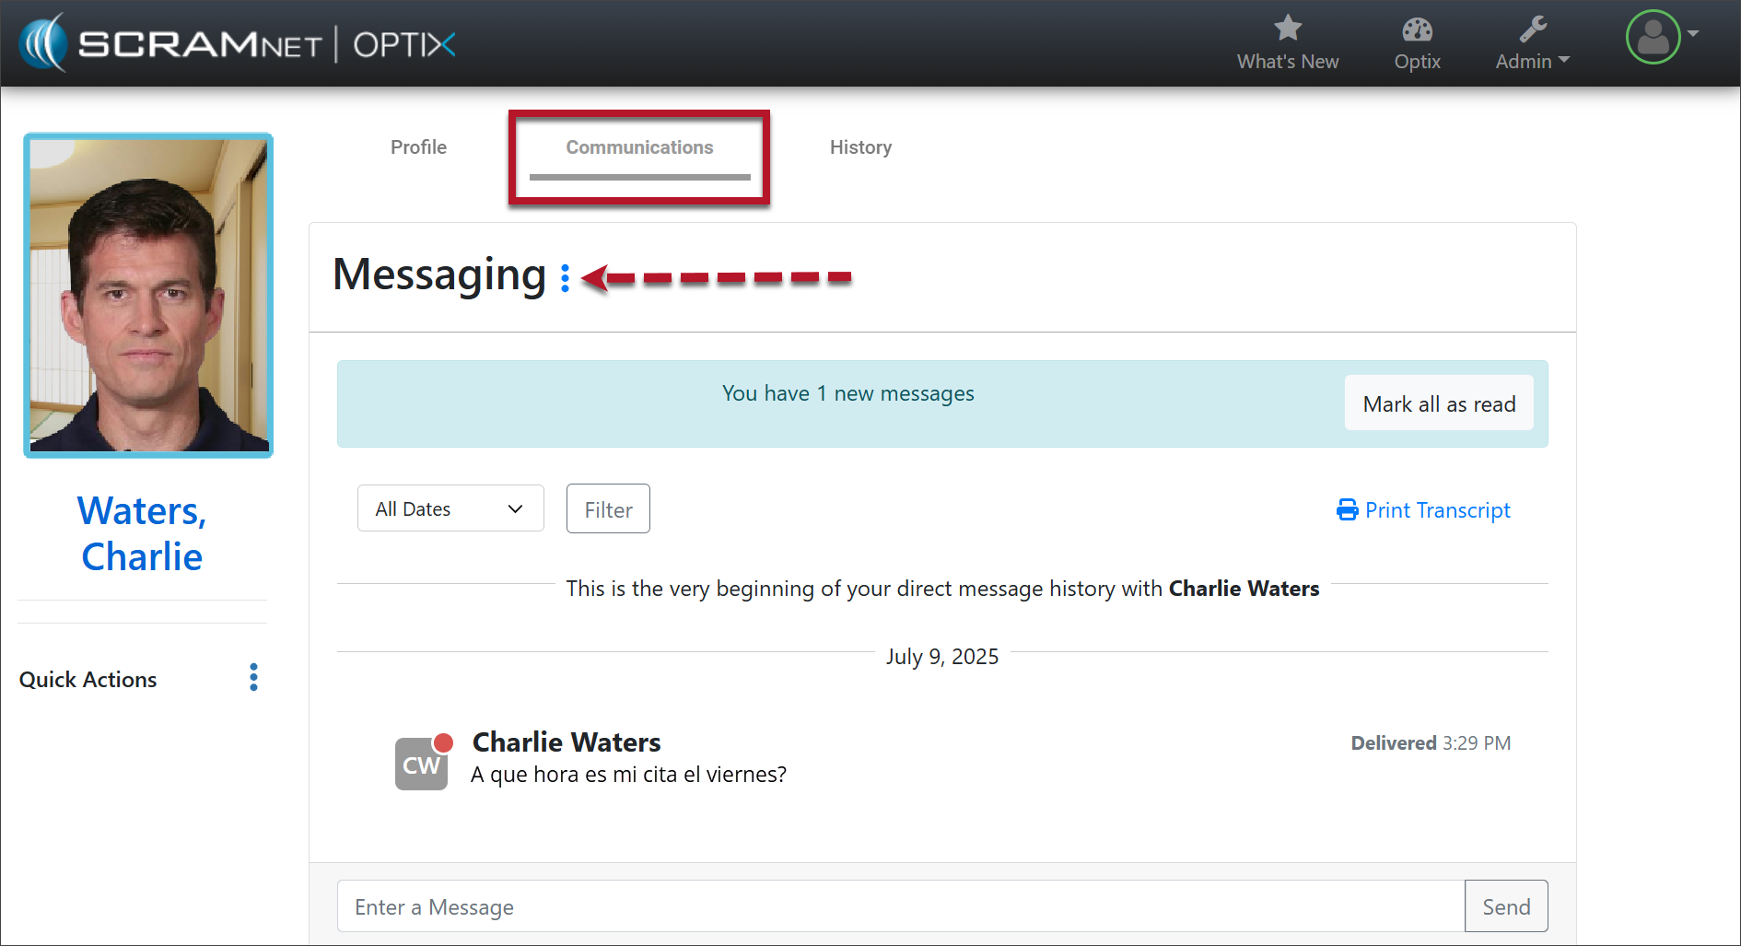Screen dimensions: 1741x946
Task: Switch to the Profile tab
Action: click(418, 147)
